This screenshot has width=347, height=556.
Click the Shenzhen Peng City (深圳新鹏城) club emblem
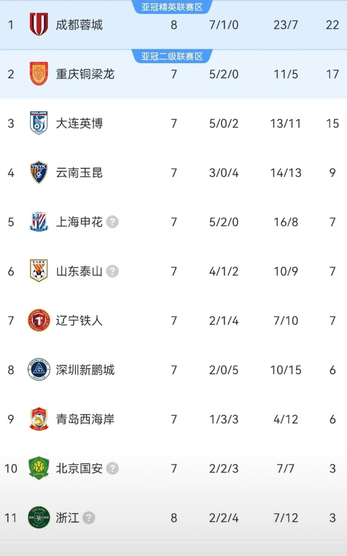click(39, 369)
